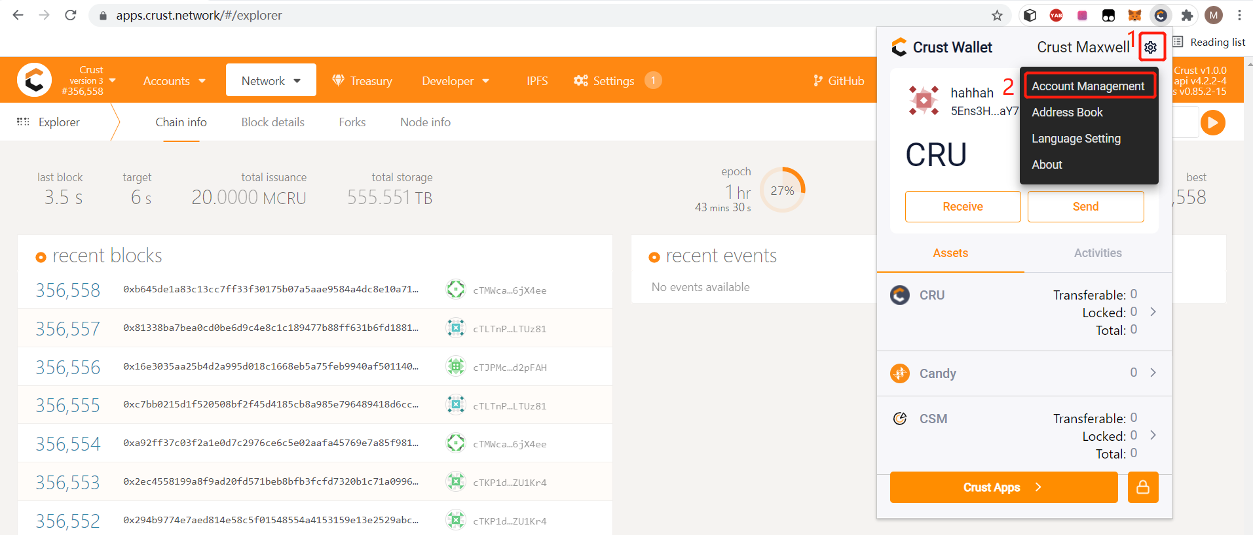The height and width of the screenshot is (535, 1253).
Task: Click block hash 0xb645de1a83c13cc7...
Action: point(271,289)
